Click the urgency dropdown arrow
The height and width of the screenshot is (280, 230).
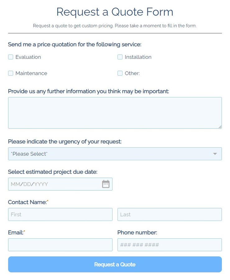pyautogui.click(x=215, y=154)
